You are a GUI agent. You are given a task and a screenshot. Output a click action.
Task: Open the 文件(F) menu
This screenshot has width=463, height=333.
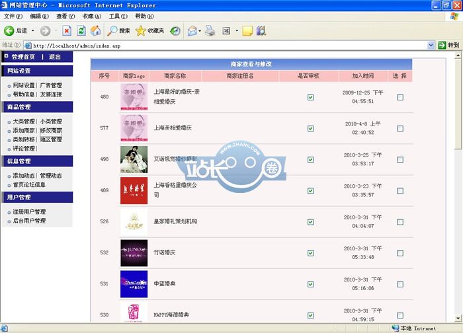tap(13, 17)
